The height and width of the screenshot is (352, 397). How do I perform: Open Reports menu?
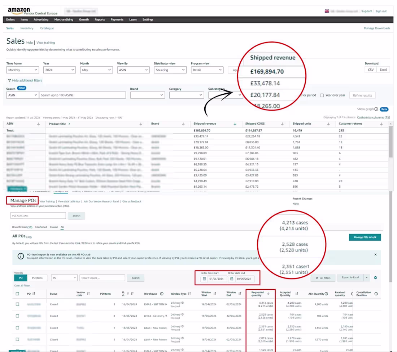[100, 19]
